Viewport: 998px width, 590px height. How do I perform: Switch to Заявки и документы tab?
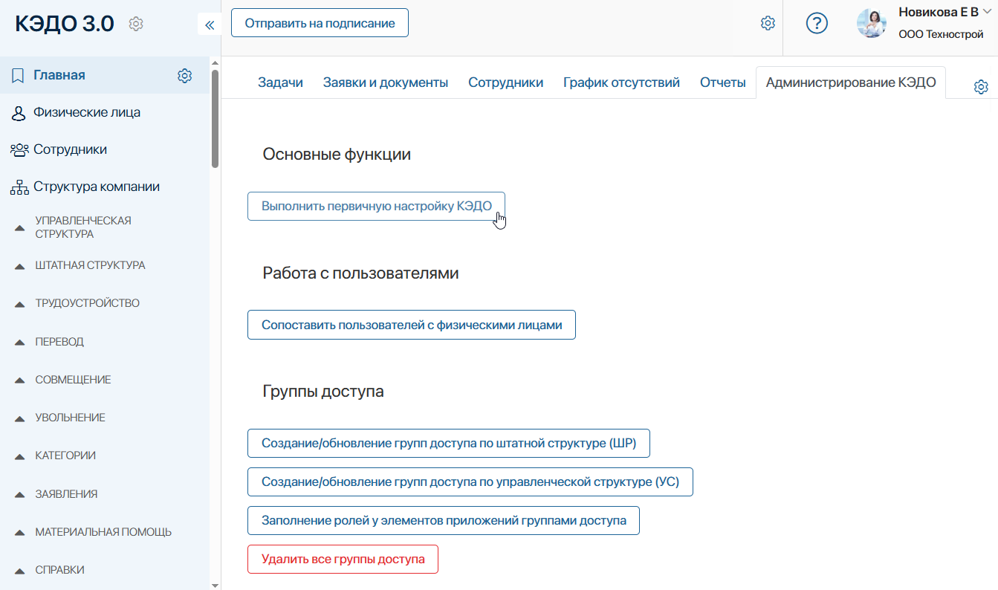386,82
